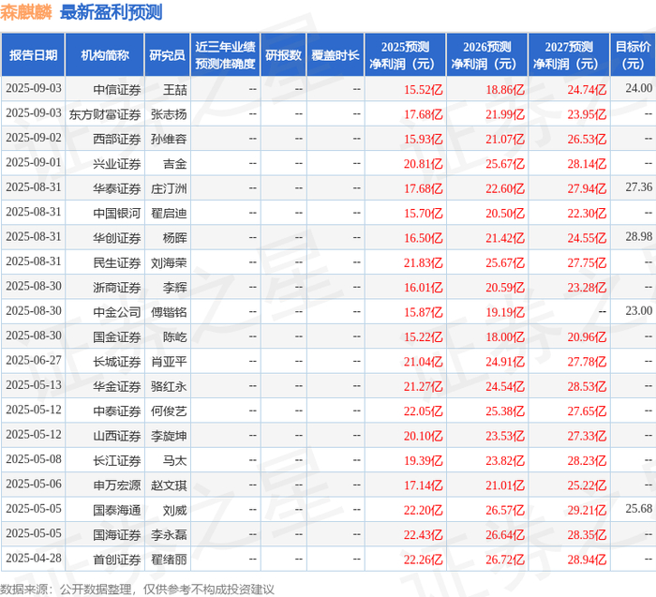The image size is (656, 597).
Task: Click target price 25.68
Action: (x=639, y=509)
